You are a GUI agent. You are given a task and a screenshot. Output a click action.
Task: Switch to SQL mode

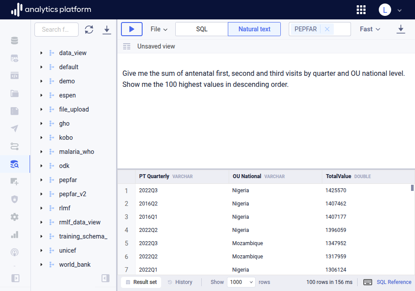(x=202, y=29)
